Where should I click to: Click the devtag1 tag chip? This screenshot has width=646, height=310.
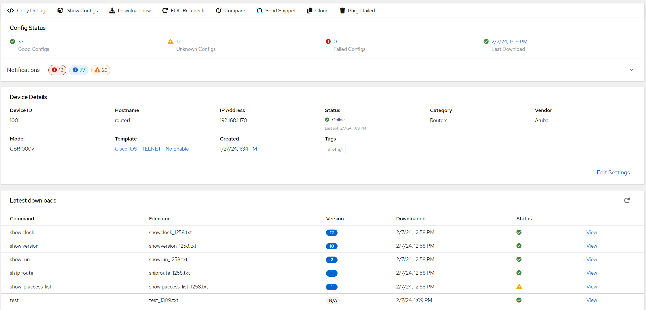(x=335, y=150)
